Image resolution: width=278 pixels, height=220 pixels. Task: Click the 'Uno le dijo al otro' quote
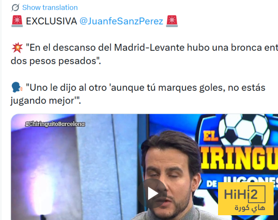click(146, 87)
